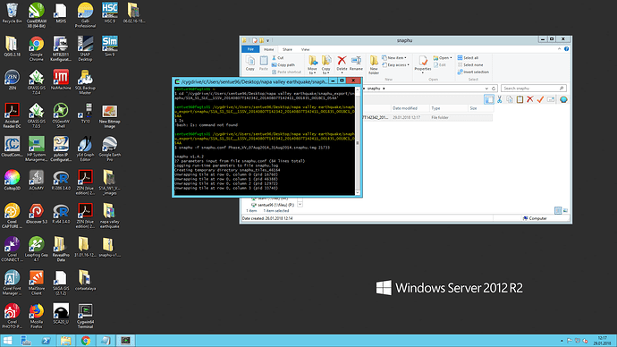Click the globe icon in Explorer toolbar

click(563, 99)
